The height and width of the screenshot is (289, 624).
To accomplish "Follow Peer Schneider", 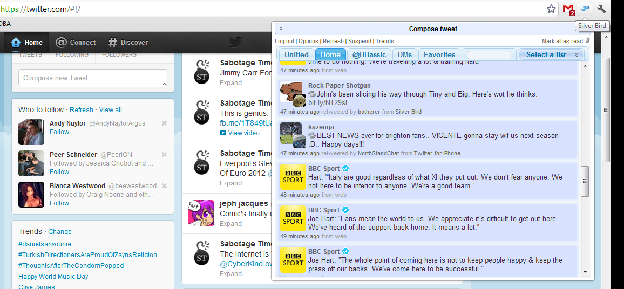I will click(59, 172).
